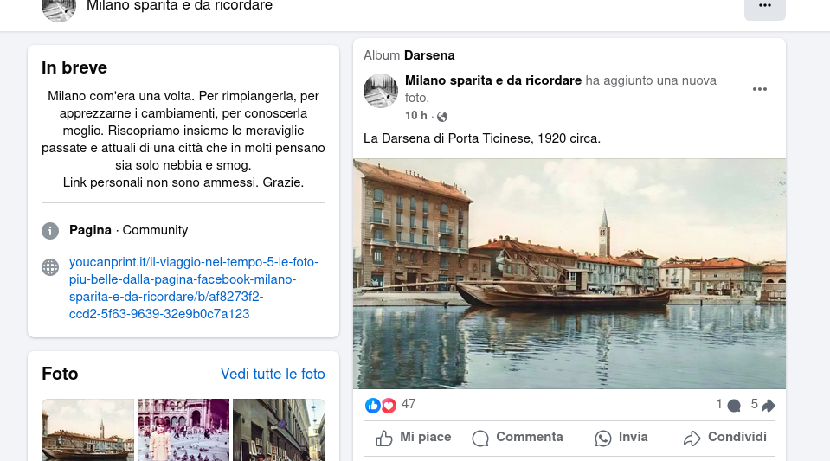Click the 10 h post timestamp

click(415, 116)
